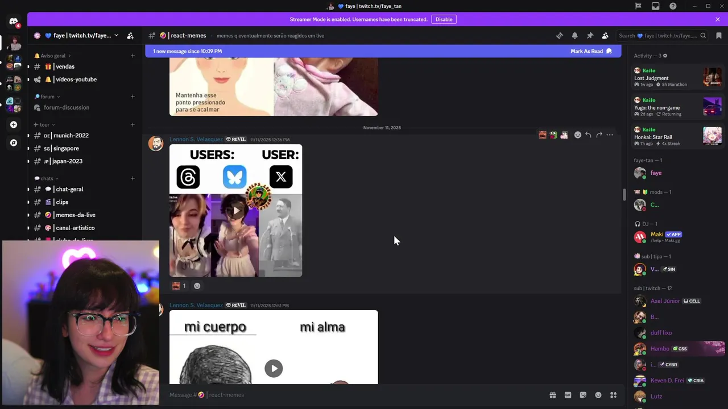
Task: Collapse the Aviso geral category
Action: (53, 56)
